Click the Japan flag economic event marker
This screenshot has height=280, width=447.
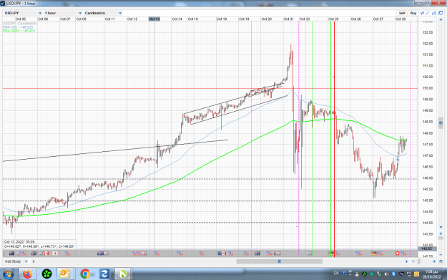(x=55, y=254)
